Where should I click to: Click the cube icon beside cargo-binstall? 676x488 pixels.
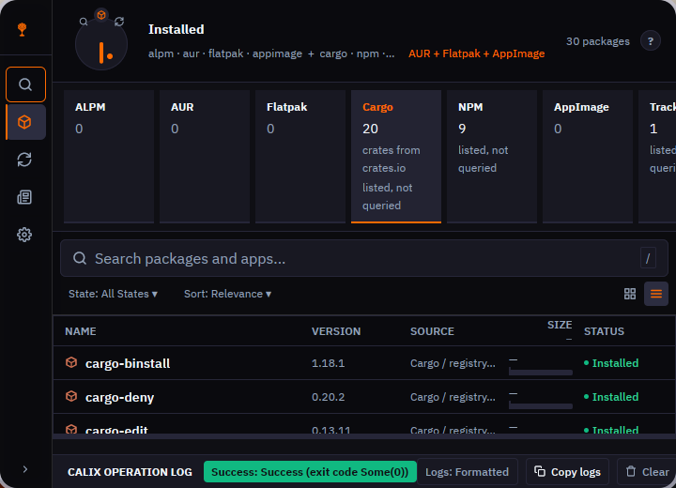click(x=71, y=362)
